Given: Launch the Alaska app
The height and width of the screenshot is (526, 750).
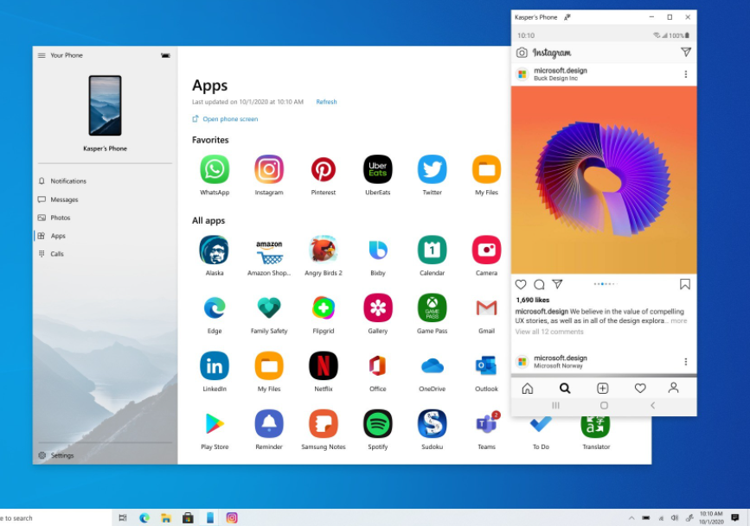Looking at the screenshot, I should tap(215, 250).
